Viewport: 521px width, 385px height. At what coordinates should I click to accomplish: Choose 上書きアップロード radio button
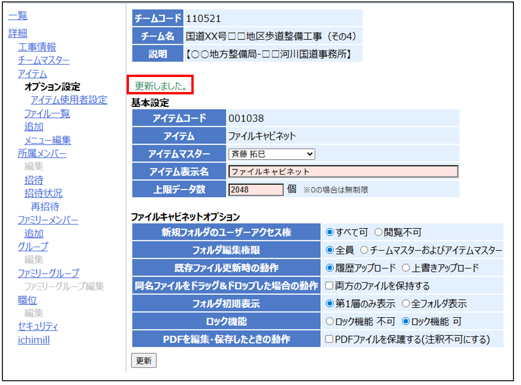click(406, 268)
